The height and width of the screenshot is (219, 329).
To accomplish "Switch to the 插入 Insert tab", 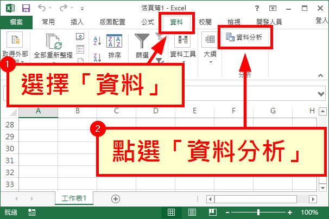I will click(x=77, y=22).
